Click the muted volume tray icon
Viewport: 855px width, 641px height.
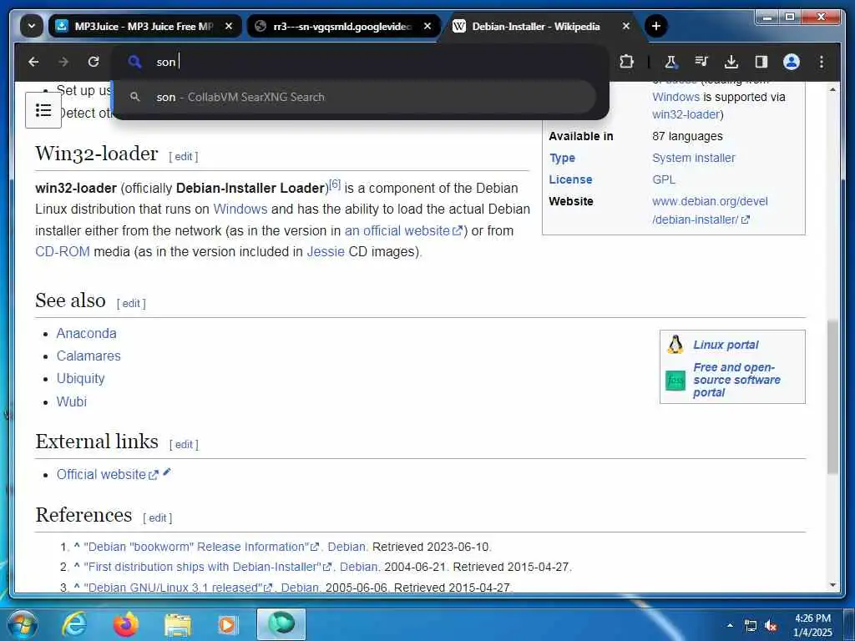click(771, 626)
